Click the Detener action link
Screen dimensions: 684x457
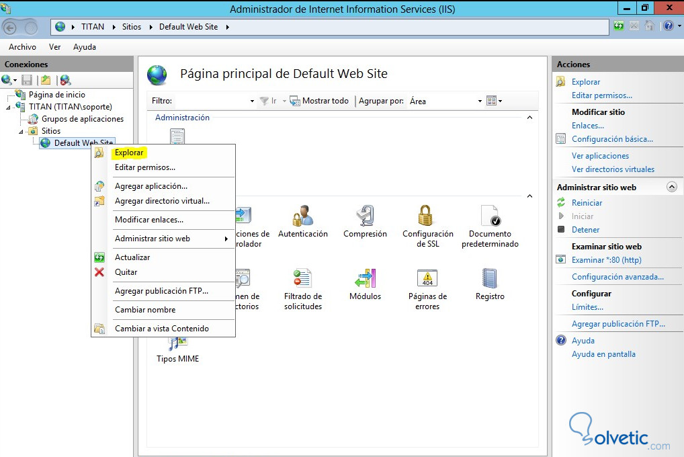585,230
